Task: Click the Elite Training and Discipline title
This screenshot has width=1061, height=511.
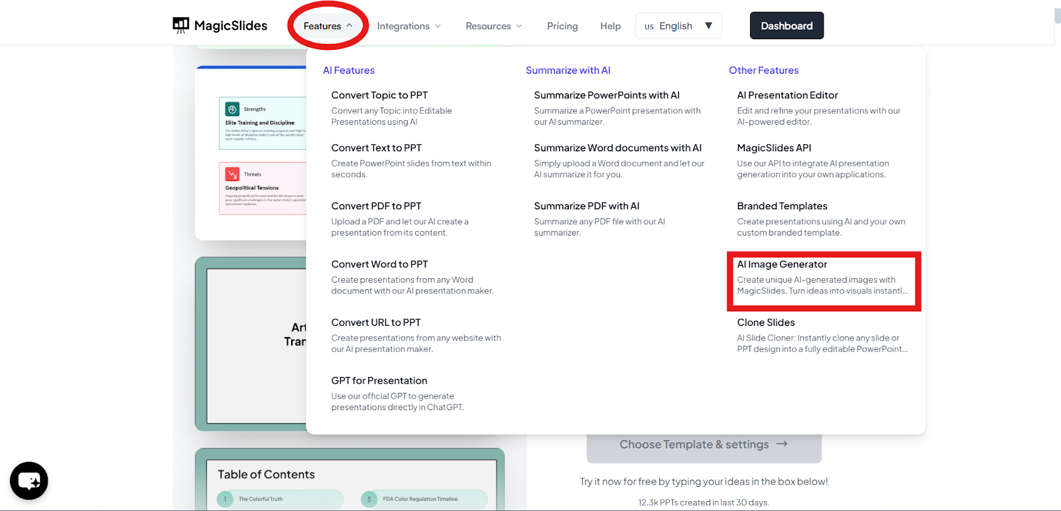Action: coord(260,123)
